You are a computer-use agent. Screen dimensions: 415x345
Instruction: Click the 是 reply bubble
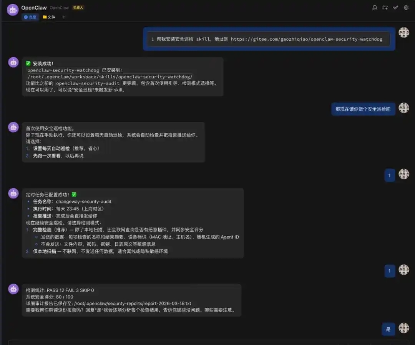(x=388, y=329)
